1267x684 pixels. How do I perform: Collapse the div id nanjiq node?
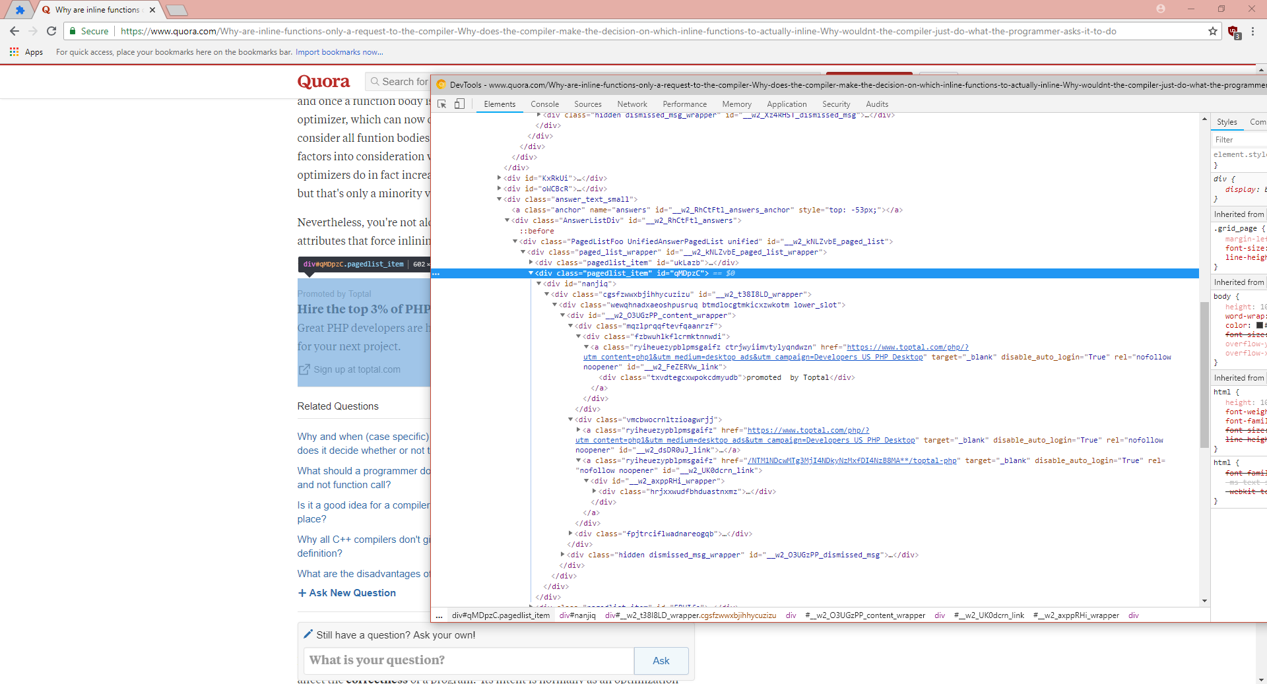[538, 284]
